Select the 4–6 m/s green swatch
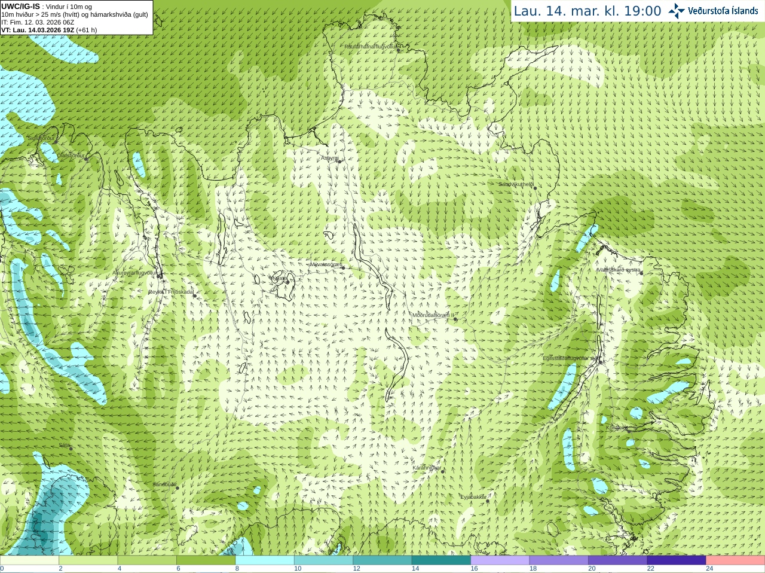The width and height of the screenshot is (765, 573). click(x=147, y=560)
